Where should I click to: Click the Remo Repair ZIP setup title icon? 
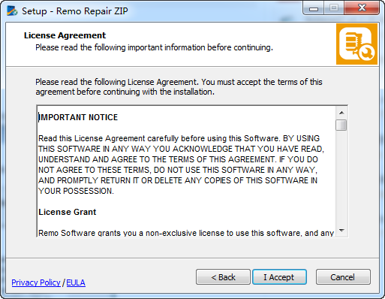pos(12,11)
